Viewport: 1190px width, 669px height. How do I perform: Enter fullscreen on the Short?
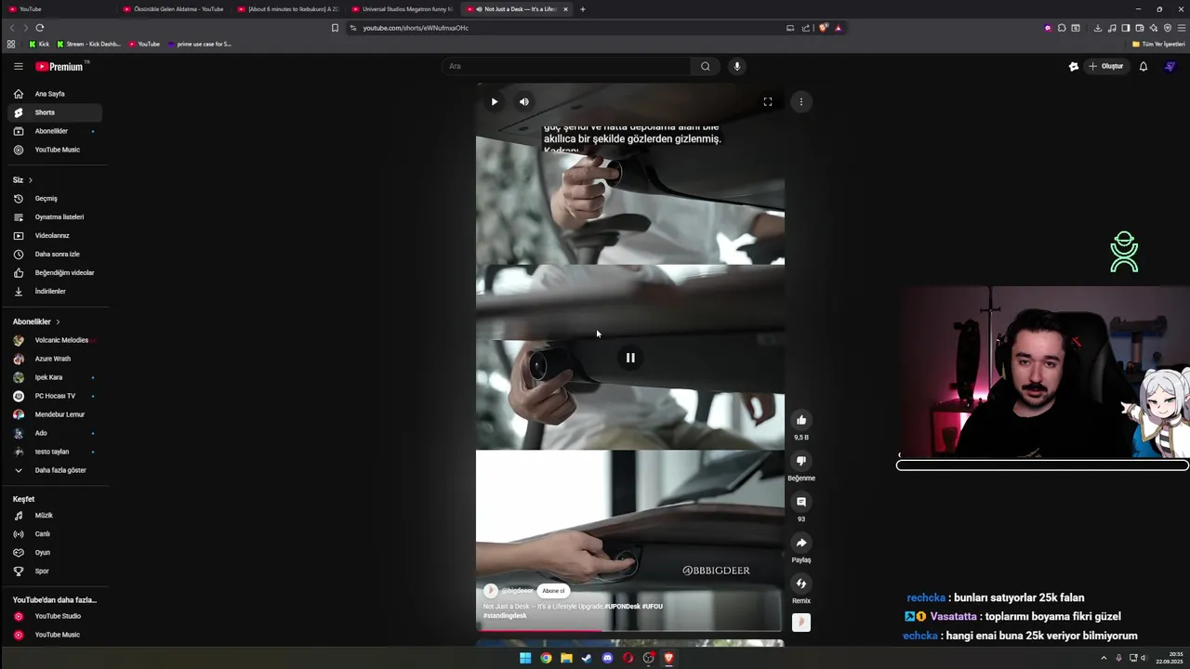click(768, 102)
